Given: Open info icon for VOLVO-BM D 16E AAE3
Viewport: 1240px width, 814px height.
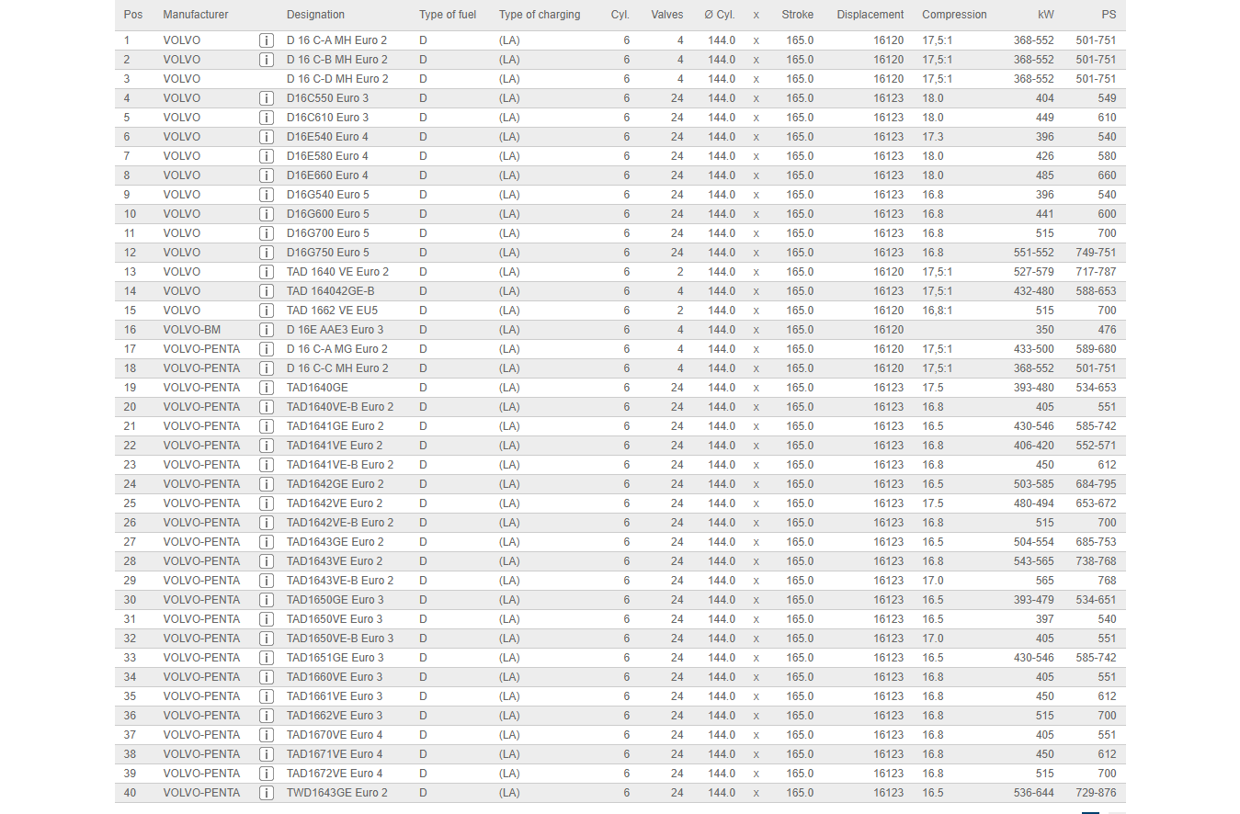Looking at the screenshot, I should [x=267, y=330].
